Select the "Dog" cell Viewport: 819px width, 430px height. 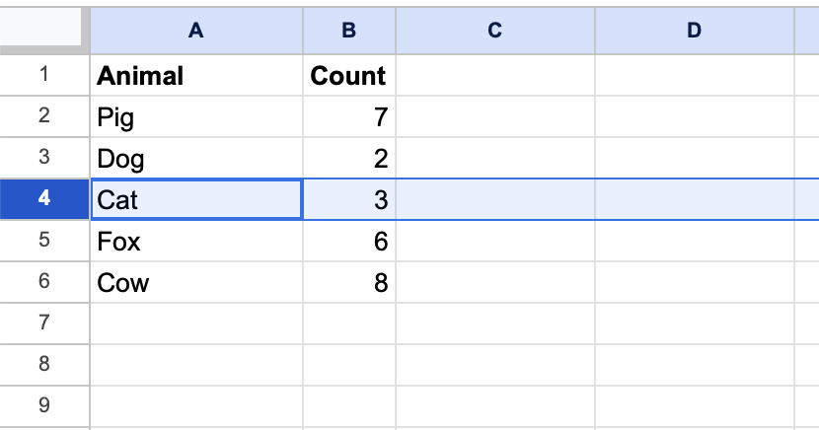pyautogui.click(x=195, y=159)
